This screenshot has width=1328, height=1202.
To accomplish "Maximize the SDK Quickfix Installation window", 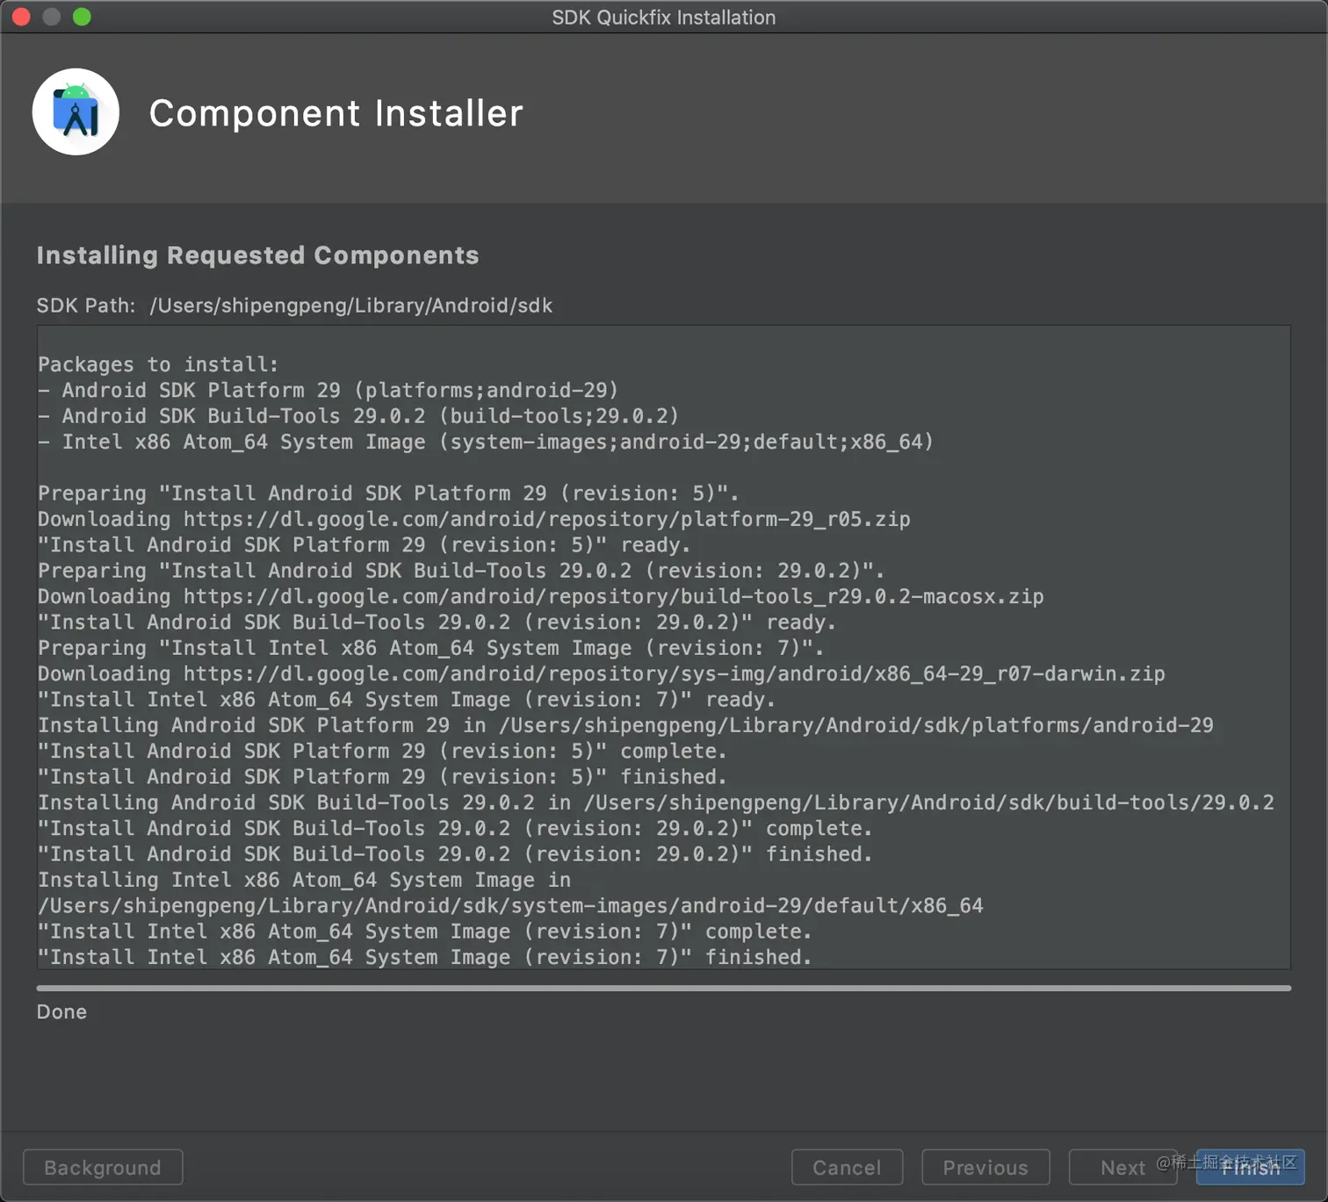I will coord(82,17).
